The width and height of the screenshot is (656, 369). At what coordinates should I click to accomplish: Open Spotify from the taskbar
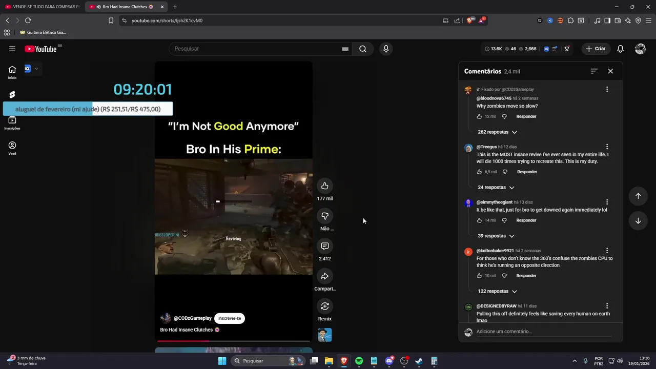(x=359, y=361)
